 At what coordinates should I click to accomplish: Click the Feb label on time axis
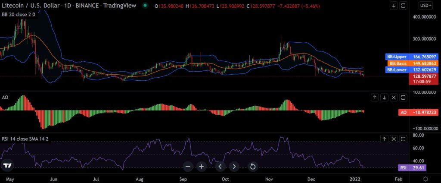398,179
